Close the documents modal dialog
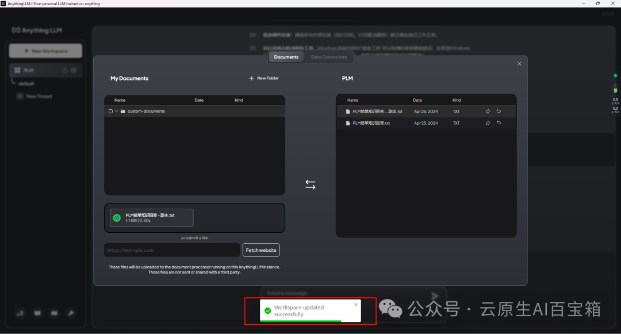This screenshot has width=621, height=334. 519,64
